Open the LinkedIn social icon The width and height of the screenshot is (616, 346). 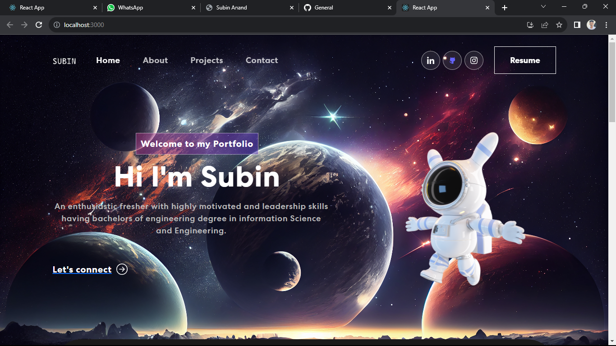[x=431, y=60]
